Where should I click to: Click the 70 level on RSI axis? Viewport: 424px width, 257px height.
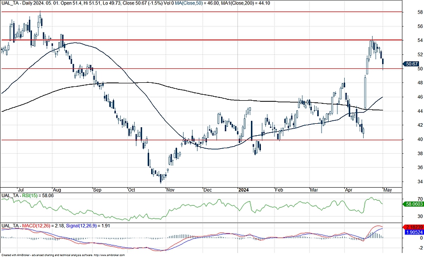pos(407,199)
